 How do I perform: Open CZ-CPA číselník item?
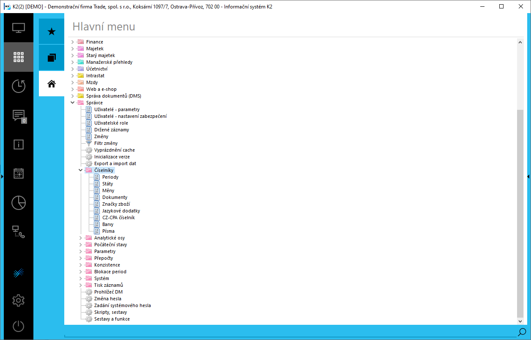click(118, 218)
